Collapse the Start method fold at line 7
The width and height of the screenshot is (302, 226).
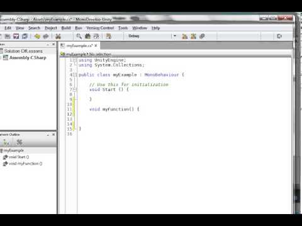(75, 90)
